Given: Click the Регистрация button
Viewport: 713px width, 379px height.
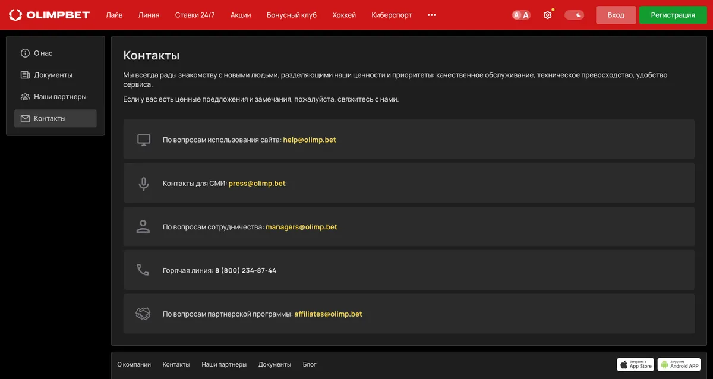Looking at the screenshot, I should pos(673,15).
